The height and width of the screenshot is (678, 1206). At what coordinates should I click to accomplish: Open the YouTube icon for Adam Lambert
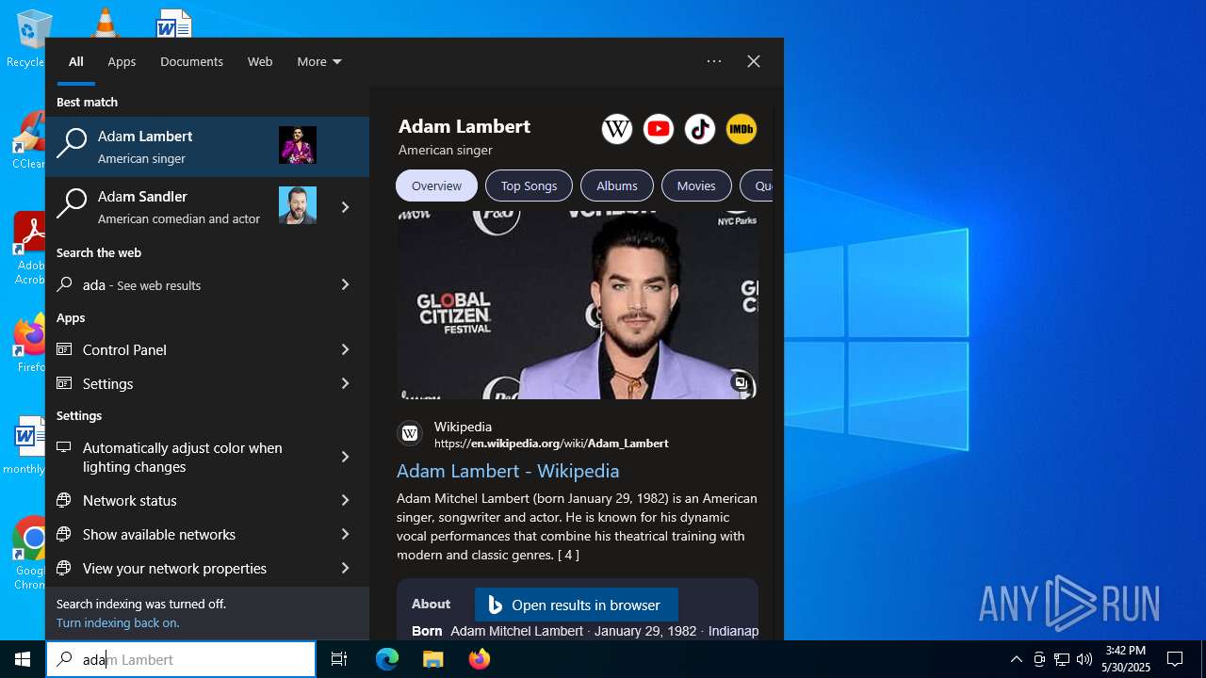coord(659,129)
